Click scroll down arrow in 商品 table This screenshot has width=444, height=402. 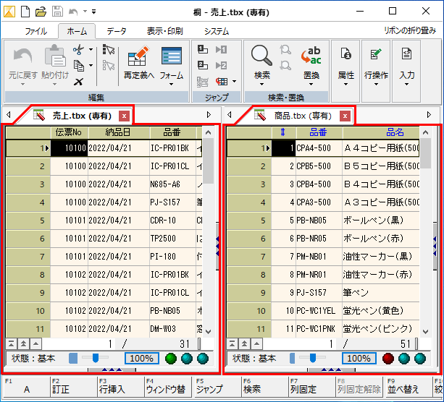[425, 331]
